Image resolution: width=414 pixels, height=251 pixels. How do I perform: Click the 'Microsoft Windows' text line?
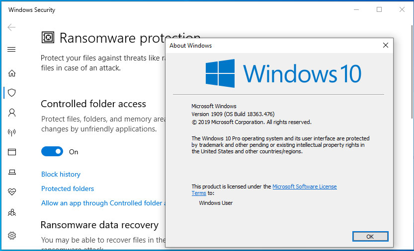coord(214,106)
